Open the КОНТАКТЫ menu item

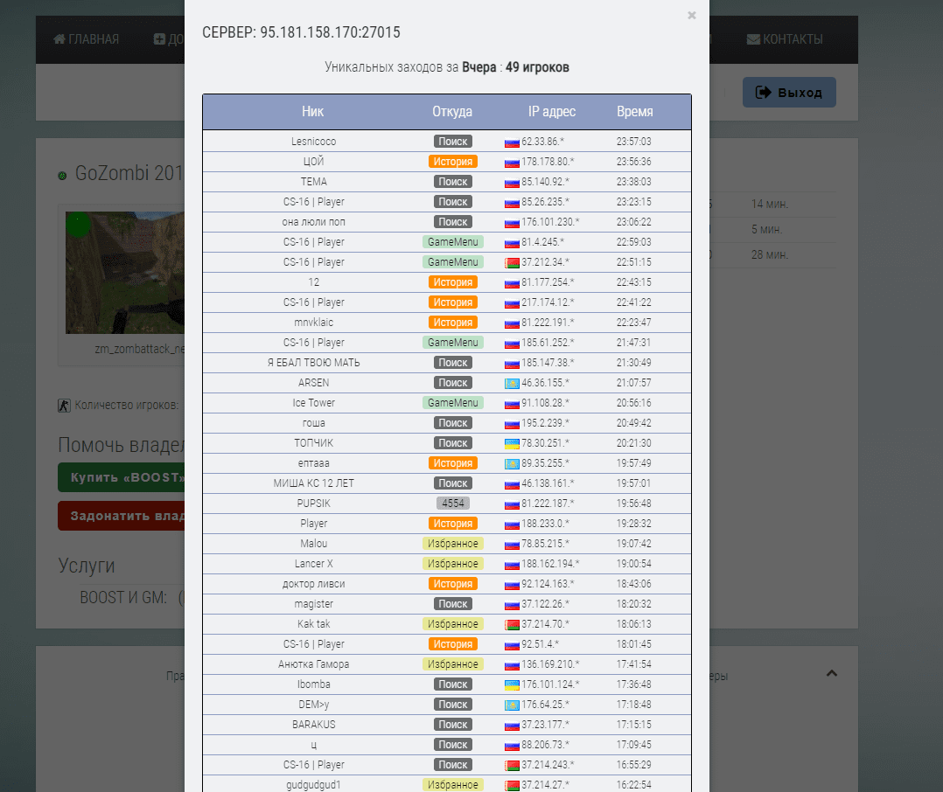785,39
